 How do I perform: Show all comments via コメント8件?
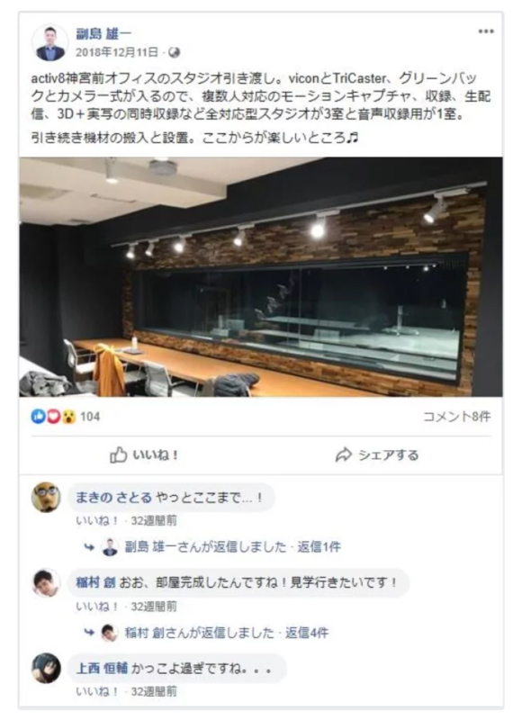click(456, 417)
